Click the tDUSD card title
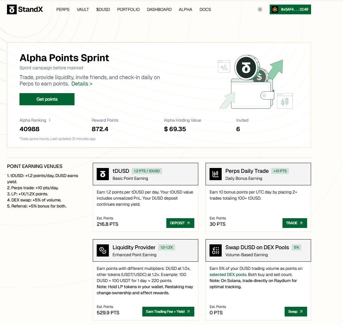 coord(121,171)
